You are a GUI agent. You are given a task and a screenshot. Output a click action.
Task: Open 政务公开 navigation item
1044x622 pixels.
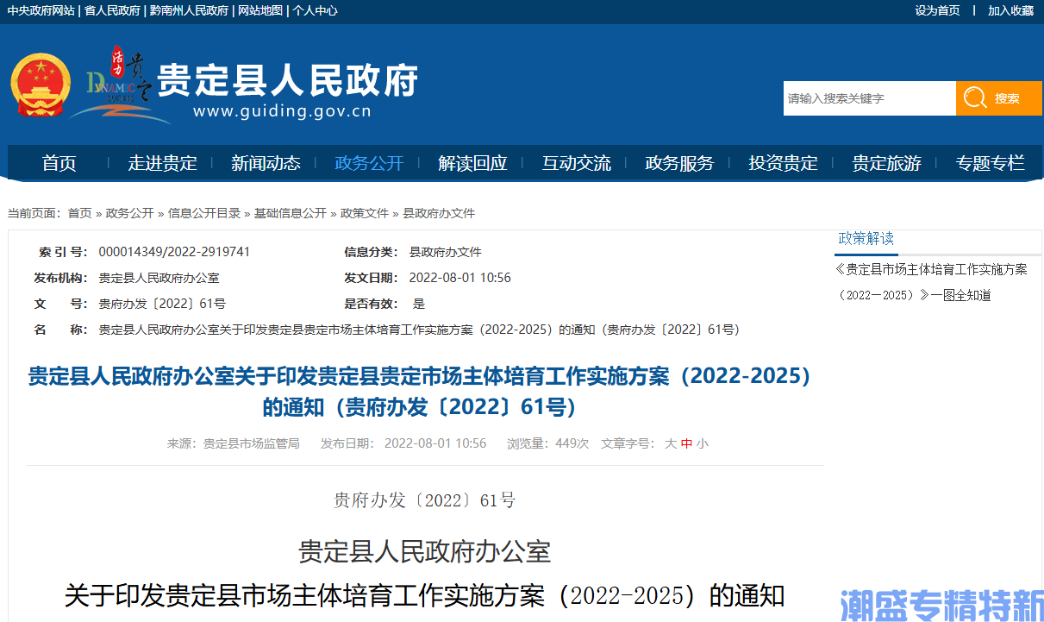point(369,163)
